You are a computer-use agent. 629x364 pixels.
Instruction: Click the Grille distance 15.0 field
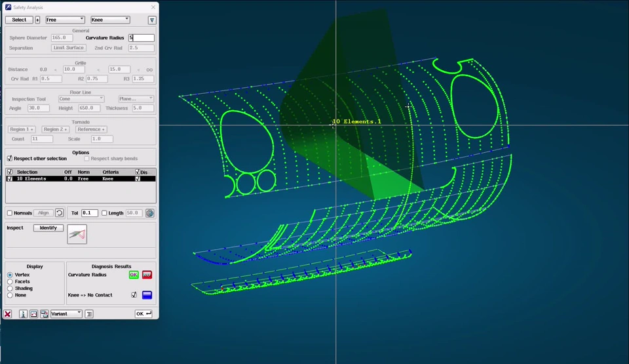click(119, 70)
